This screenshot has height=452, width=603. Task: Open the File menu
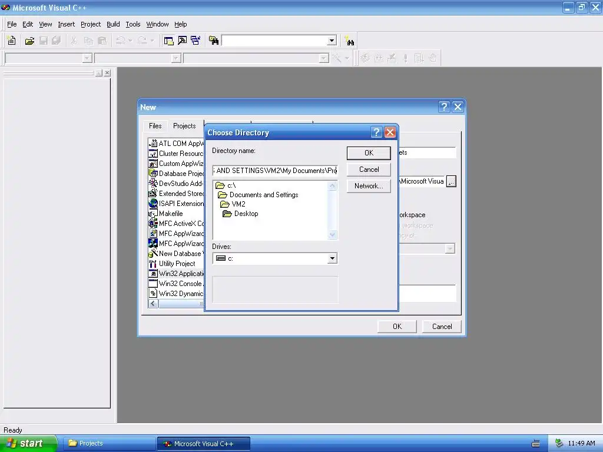[12, 24]
